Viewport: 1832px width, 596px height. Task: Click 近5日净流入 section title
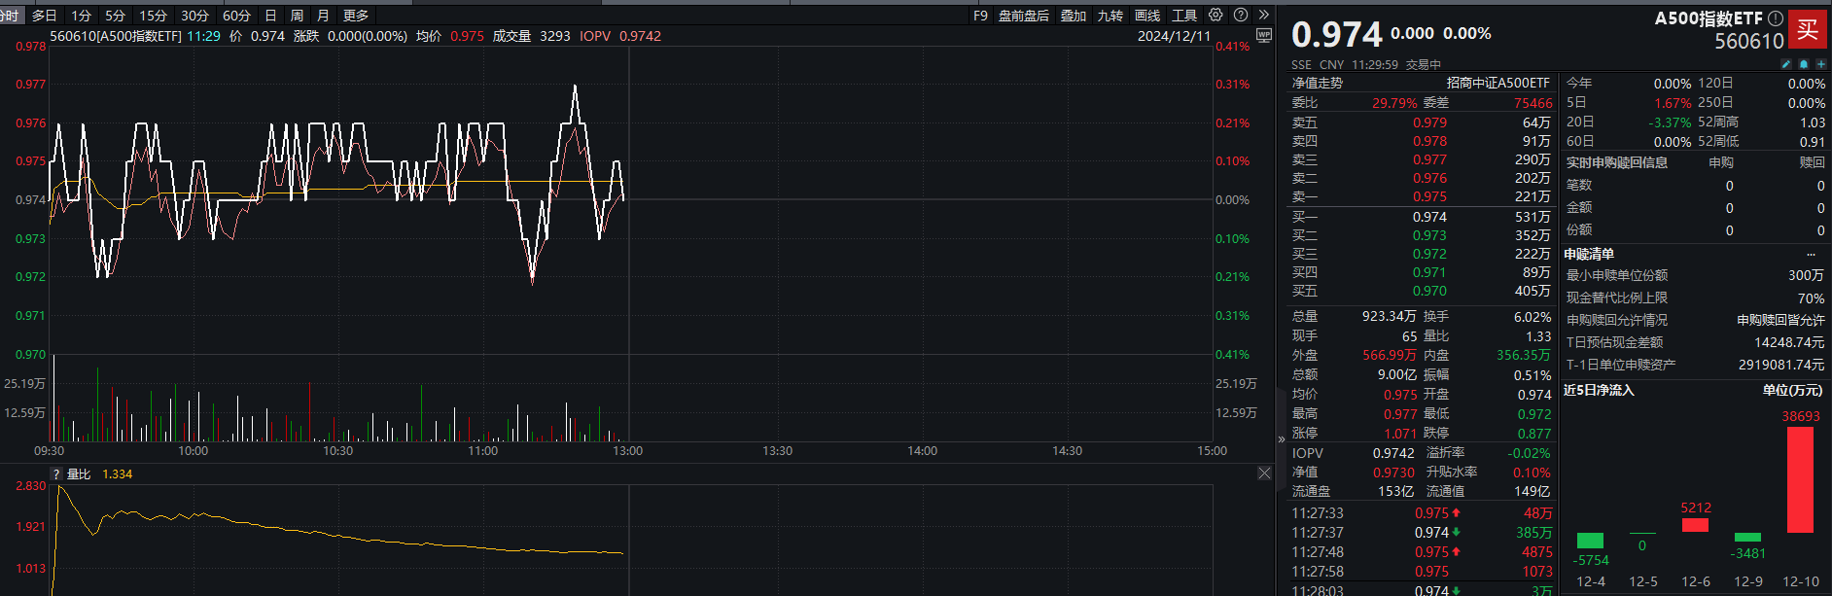[1599, 390]
